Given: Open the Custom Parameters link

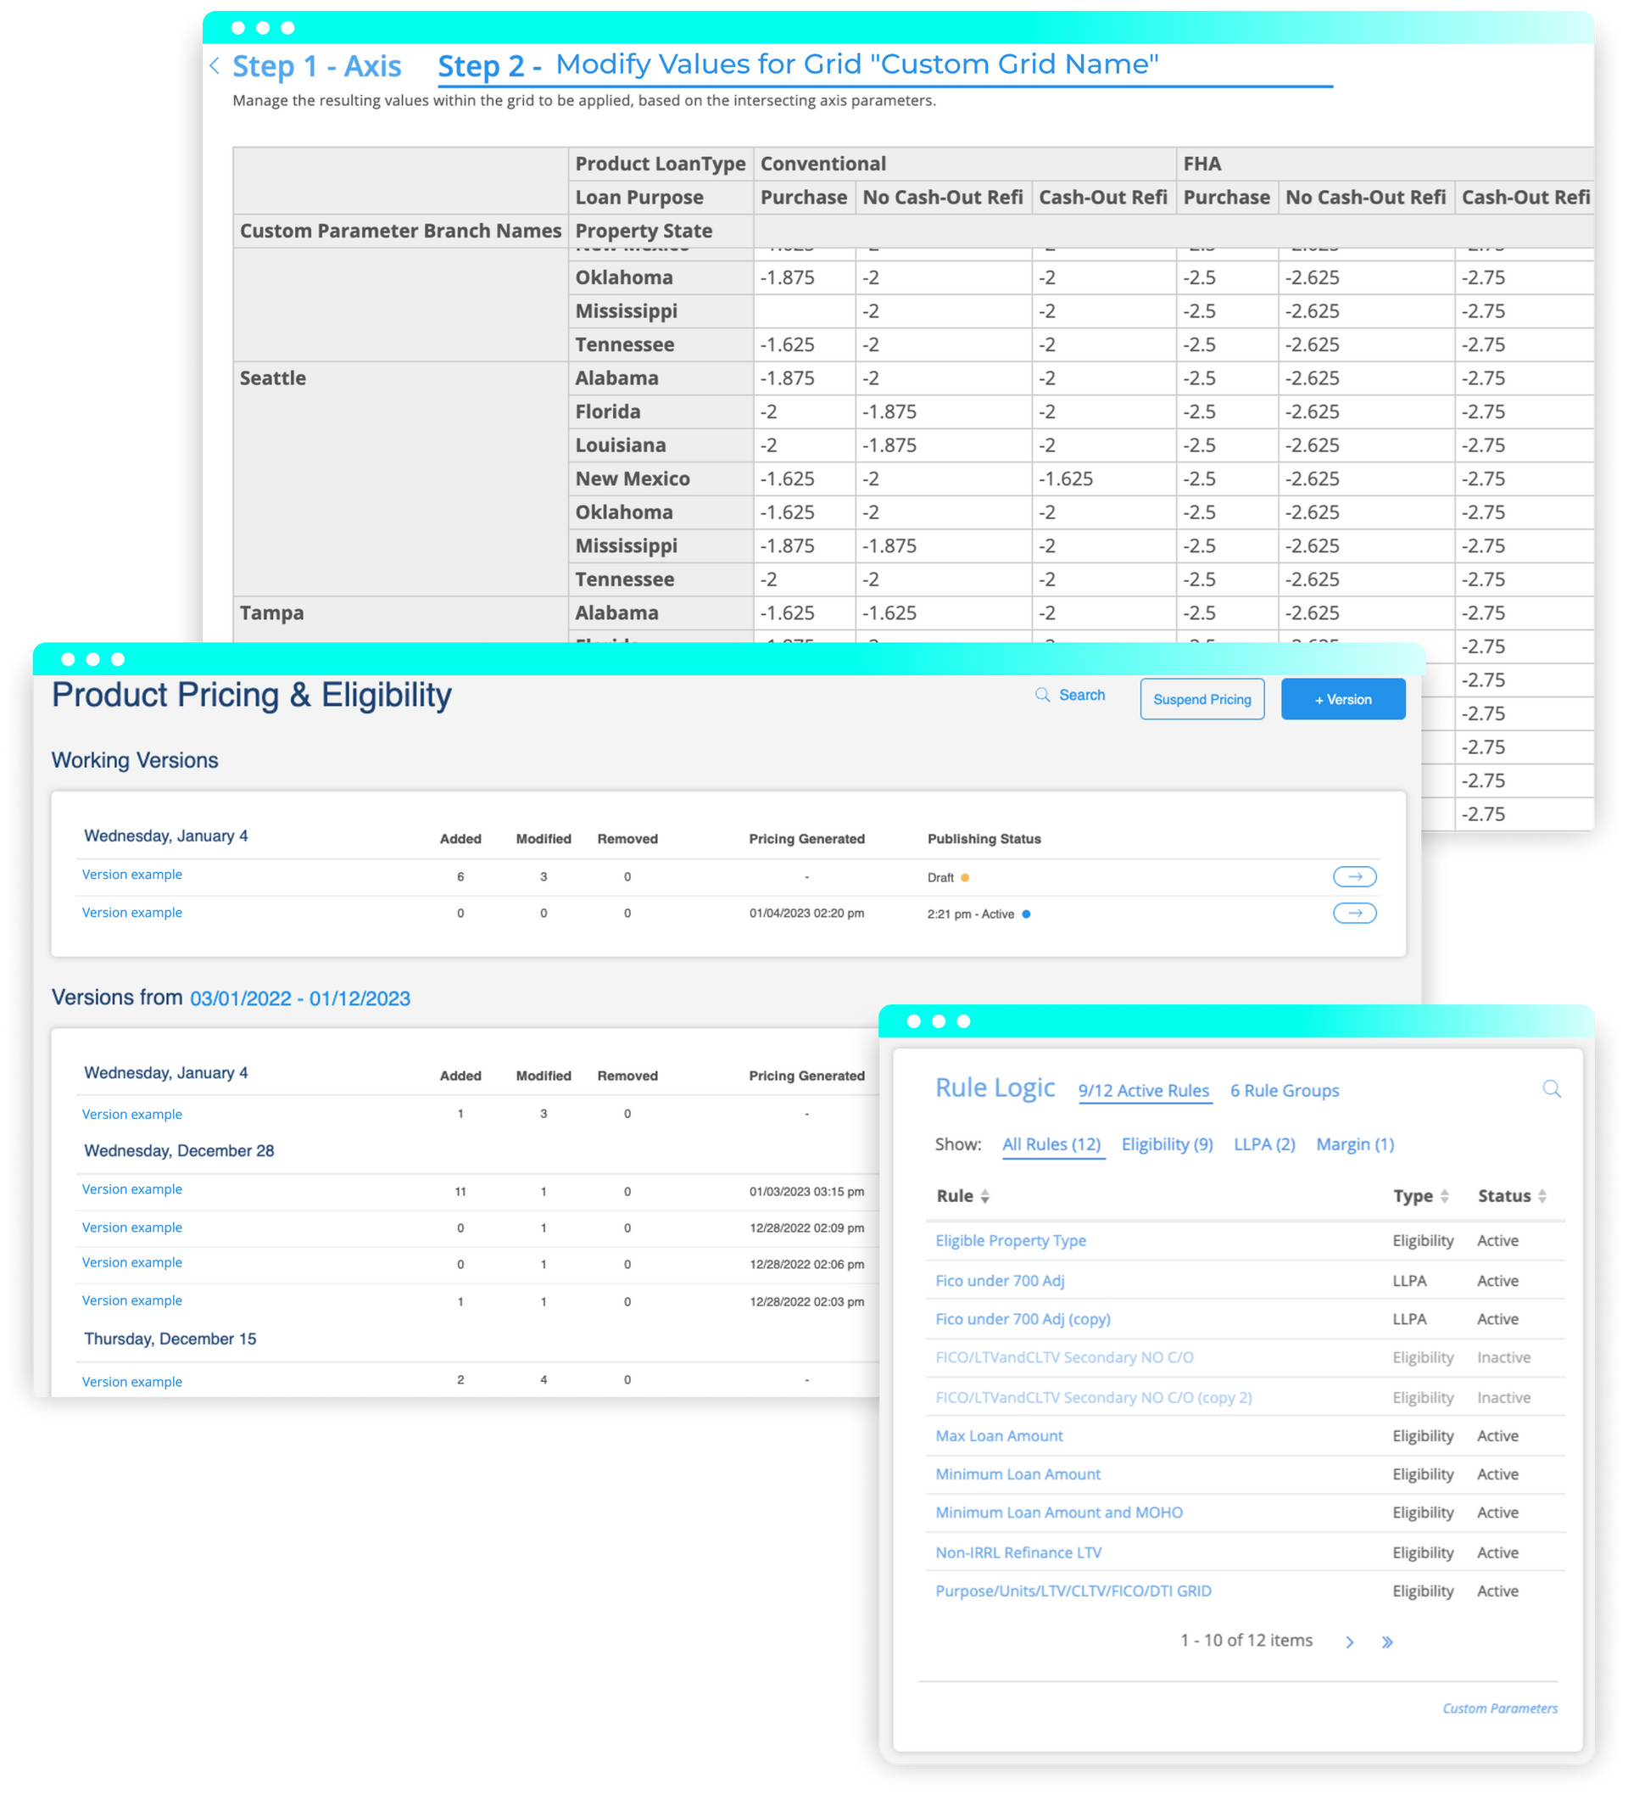Looking at the screenshot, I should point(1499,1708).
